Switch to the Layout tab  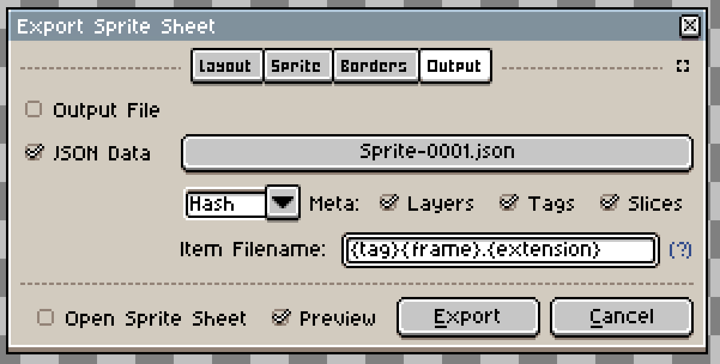tap(226, 66)
